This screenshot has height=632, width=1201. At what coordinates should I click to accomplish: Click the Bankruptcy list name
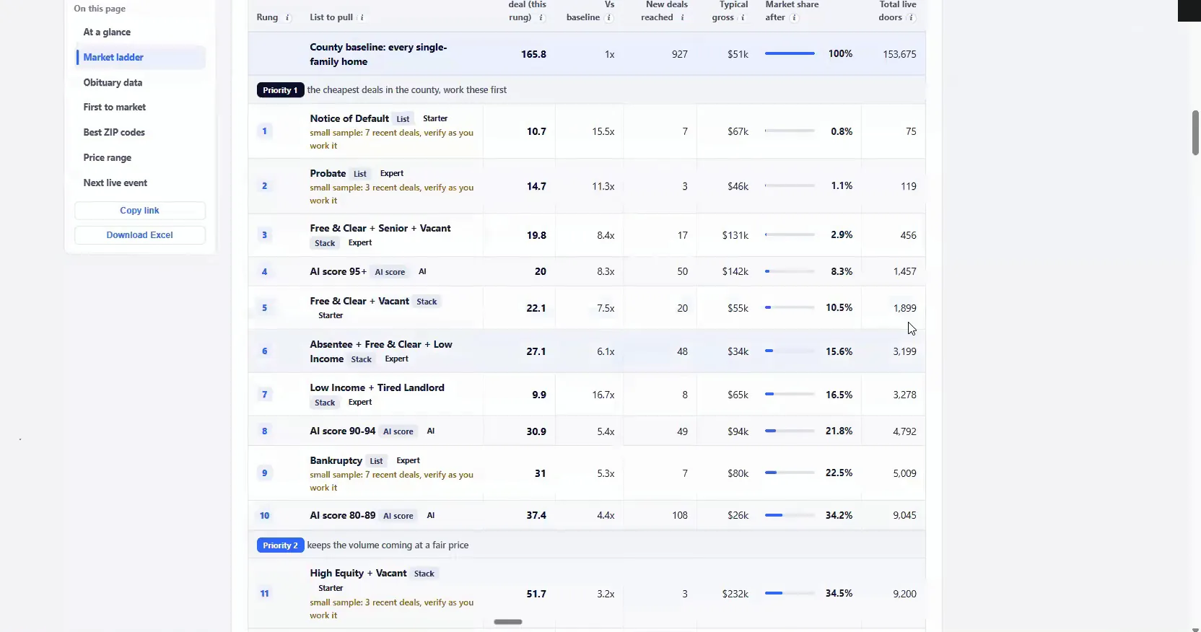point(336,460)
